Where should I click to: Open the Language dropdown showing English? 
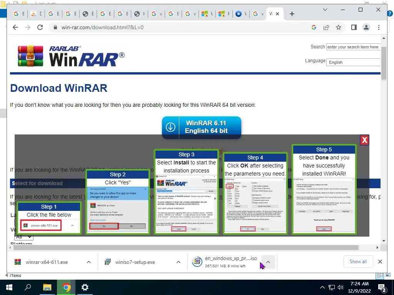point(353,62)
